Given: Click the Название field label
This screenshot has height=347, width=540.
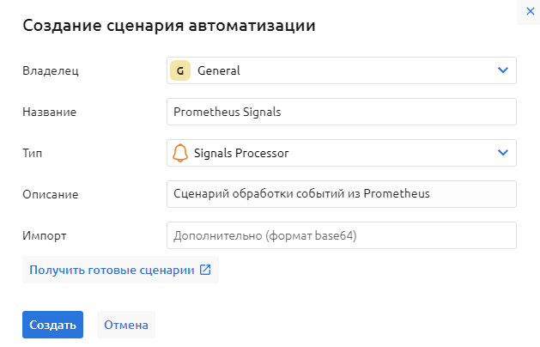Looking at the screenshot, I should click(x=49, y=112).
